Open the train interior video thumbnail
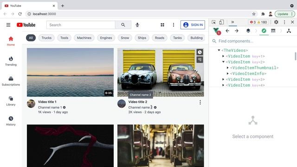The image size is (297, 167). [161, 146]
